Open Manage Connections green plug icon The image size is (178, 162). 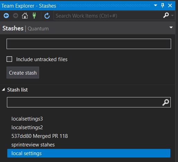(34, 16)
